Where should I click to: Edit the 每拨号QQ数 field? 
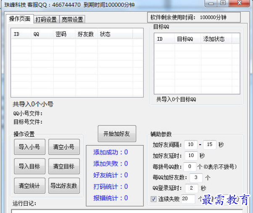(x=190, y=166)
